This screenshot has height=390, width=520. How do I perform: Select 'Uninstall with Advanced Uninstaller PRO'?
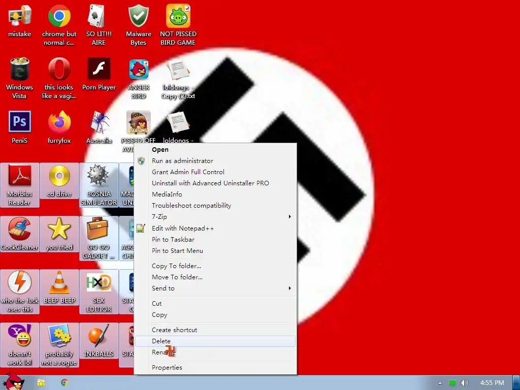click(215, 183)
